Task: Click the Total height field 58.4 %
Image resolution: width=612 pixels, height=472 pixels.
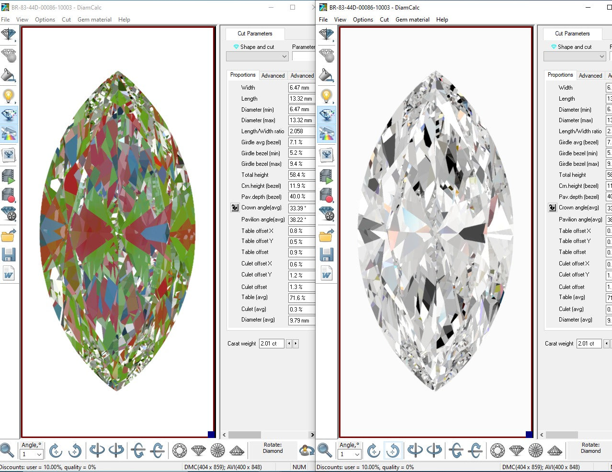Action: coord(301,175)
